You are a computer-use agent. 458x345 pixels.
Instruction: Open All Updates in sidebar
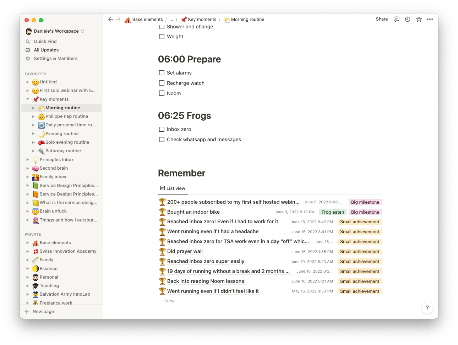point(46,50)
